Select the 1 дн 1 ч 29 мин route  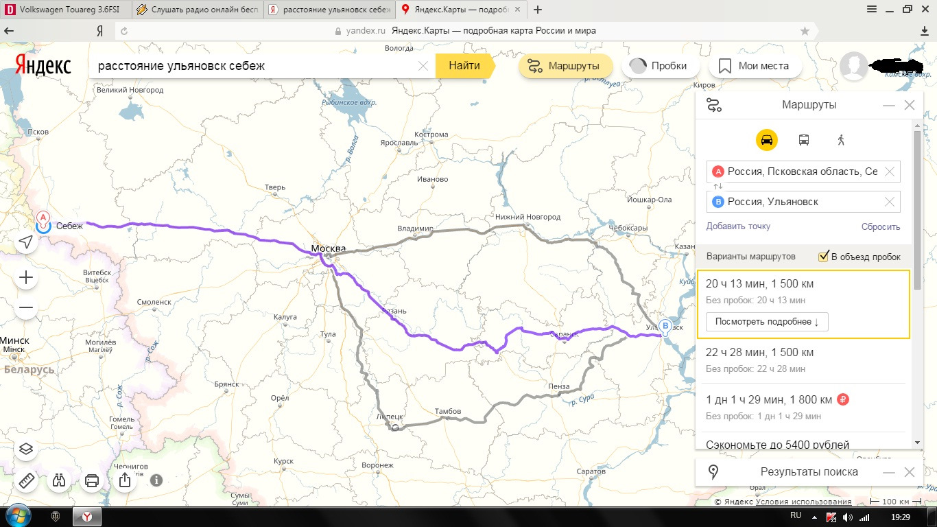click(x=805, y=408)
